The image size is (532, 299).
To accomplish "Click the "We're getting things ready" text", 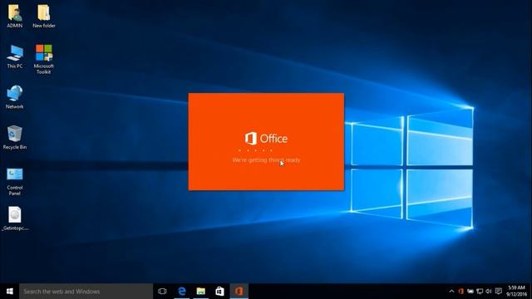I will pos(266,160).
